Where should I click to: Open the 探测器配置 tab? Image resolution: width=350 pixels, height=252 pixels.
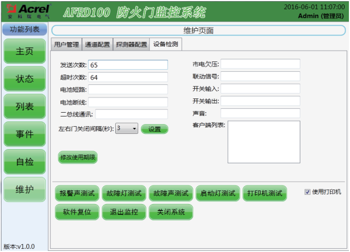(131, 45)
